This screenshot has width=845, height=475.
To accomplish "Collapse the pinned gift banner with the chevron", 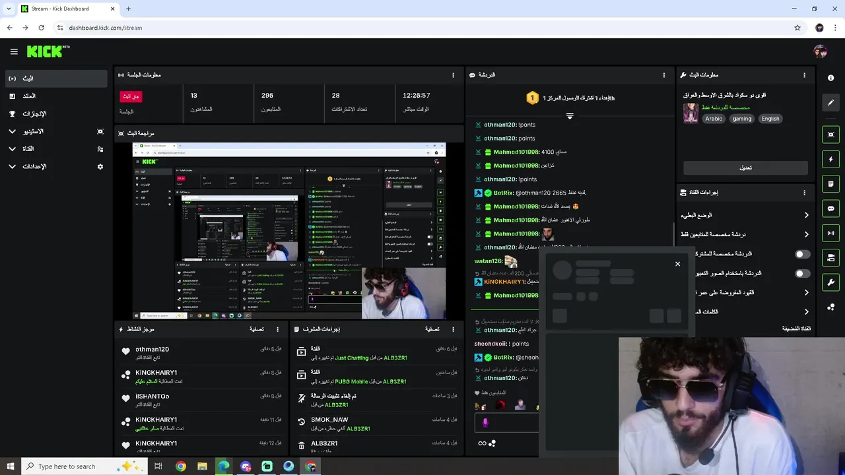I will (570, 115).
